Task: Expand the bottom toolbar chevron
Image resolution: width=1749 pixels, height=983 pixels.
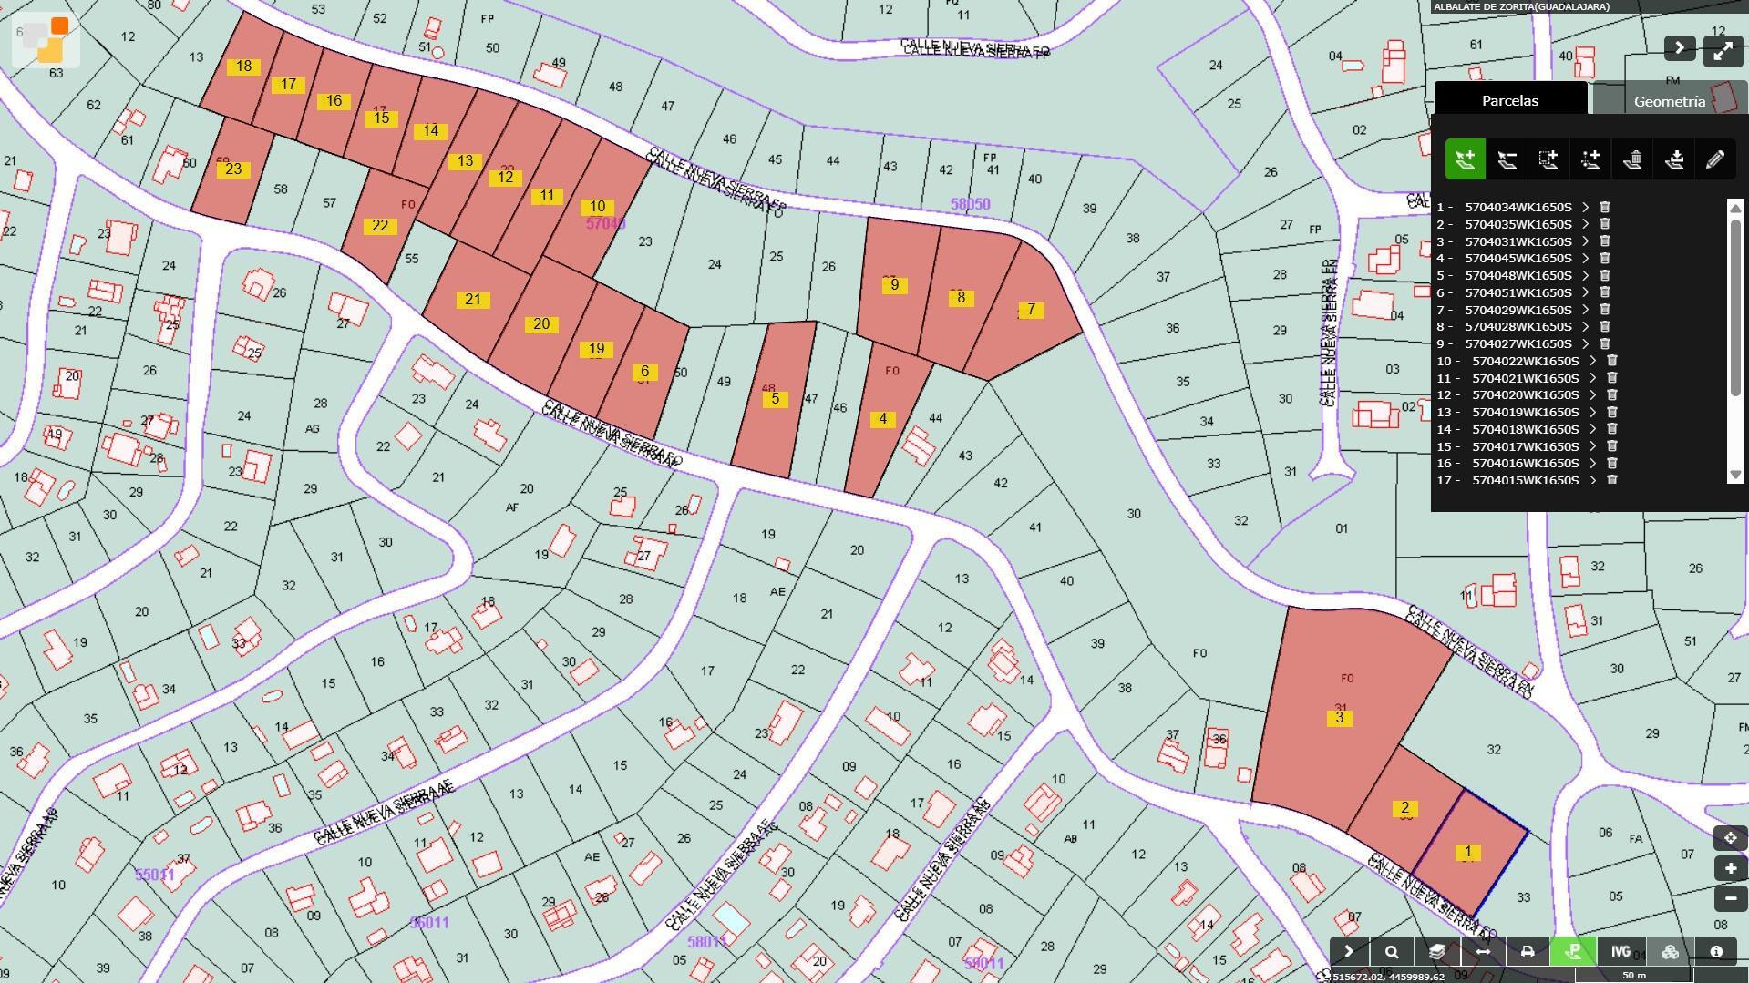Action: (x=1348, y=952)
